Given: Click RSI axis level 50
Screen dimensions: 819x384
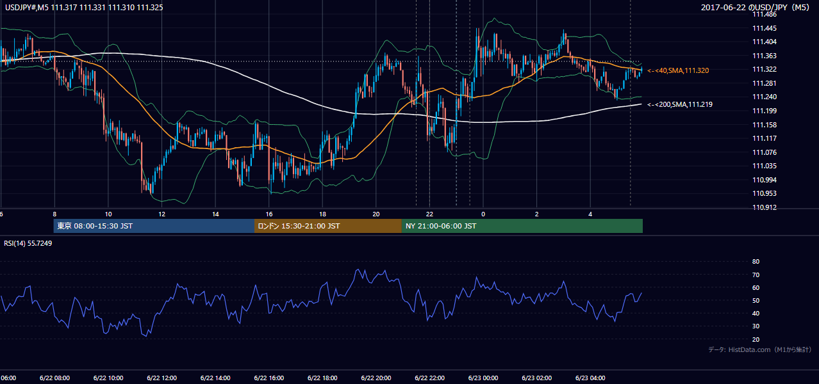Looking at the screenshot, I should click(x=756, y=300).
